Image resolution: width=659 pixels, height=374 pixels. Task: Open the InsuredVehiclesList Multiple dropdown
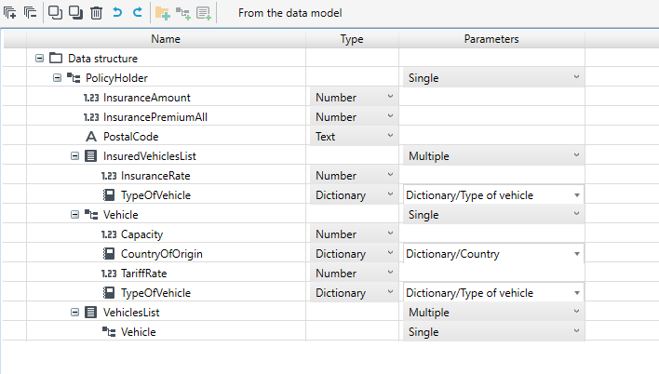click(x=493, y=156)
